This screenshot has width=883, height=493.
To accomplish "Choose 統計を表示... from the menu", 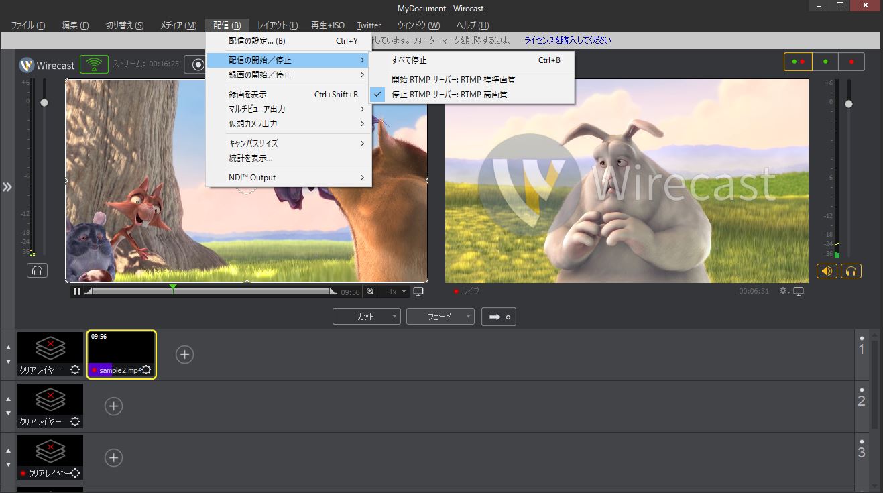I will [x=288, y=158].
